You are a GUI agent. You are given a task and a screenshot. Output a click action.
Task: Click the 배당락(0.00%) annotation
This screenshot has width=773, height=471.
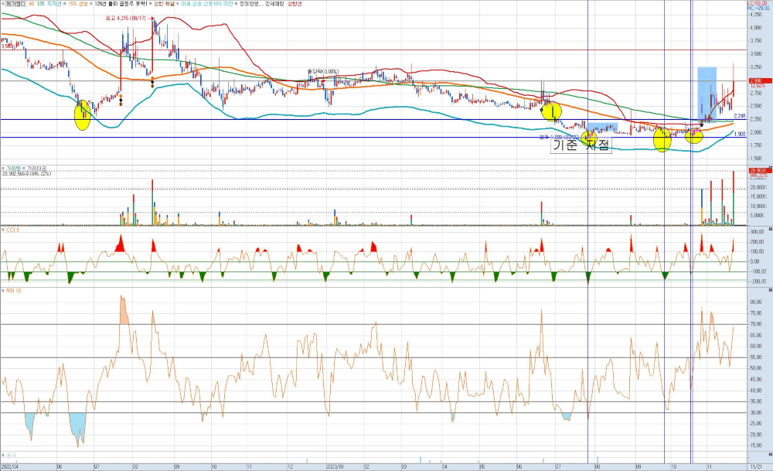point(323,71)
